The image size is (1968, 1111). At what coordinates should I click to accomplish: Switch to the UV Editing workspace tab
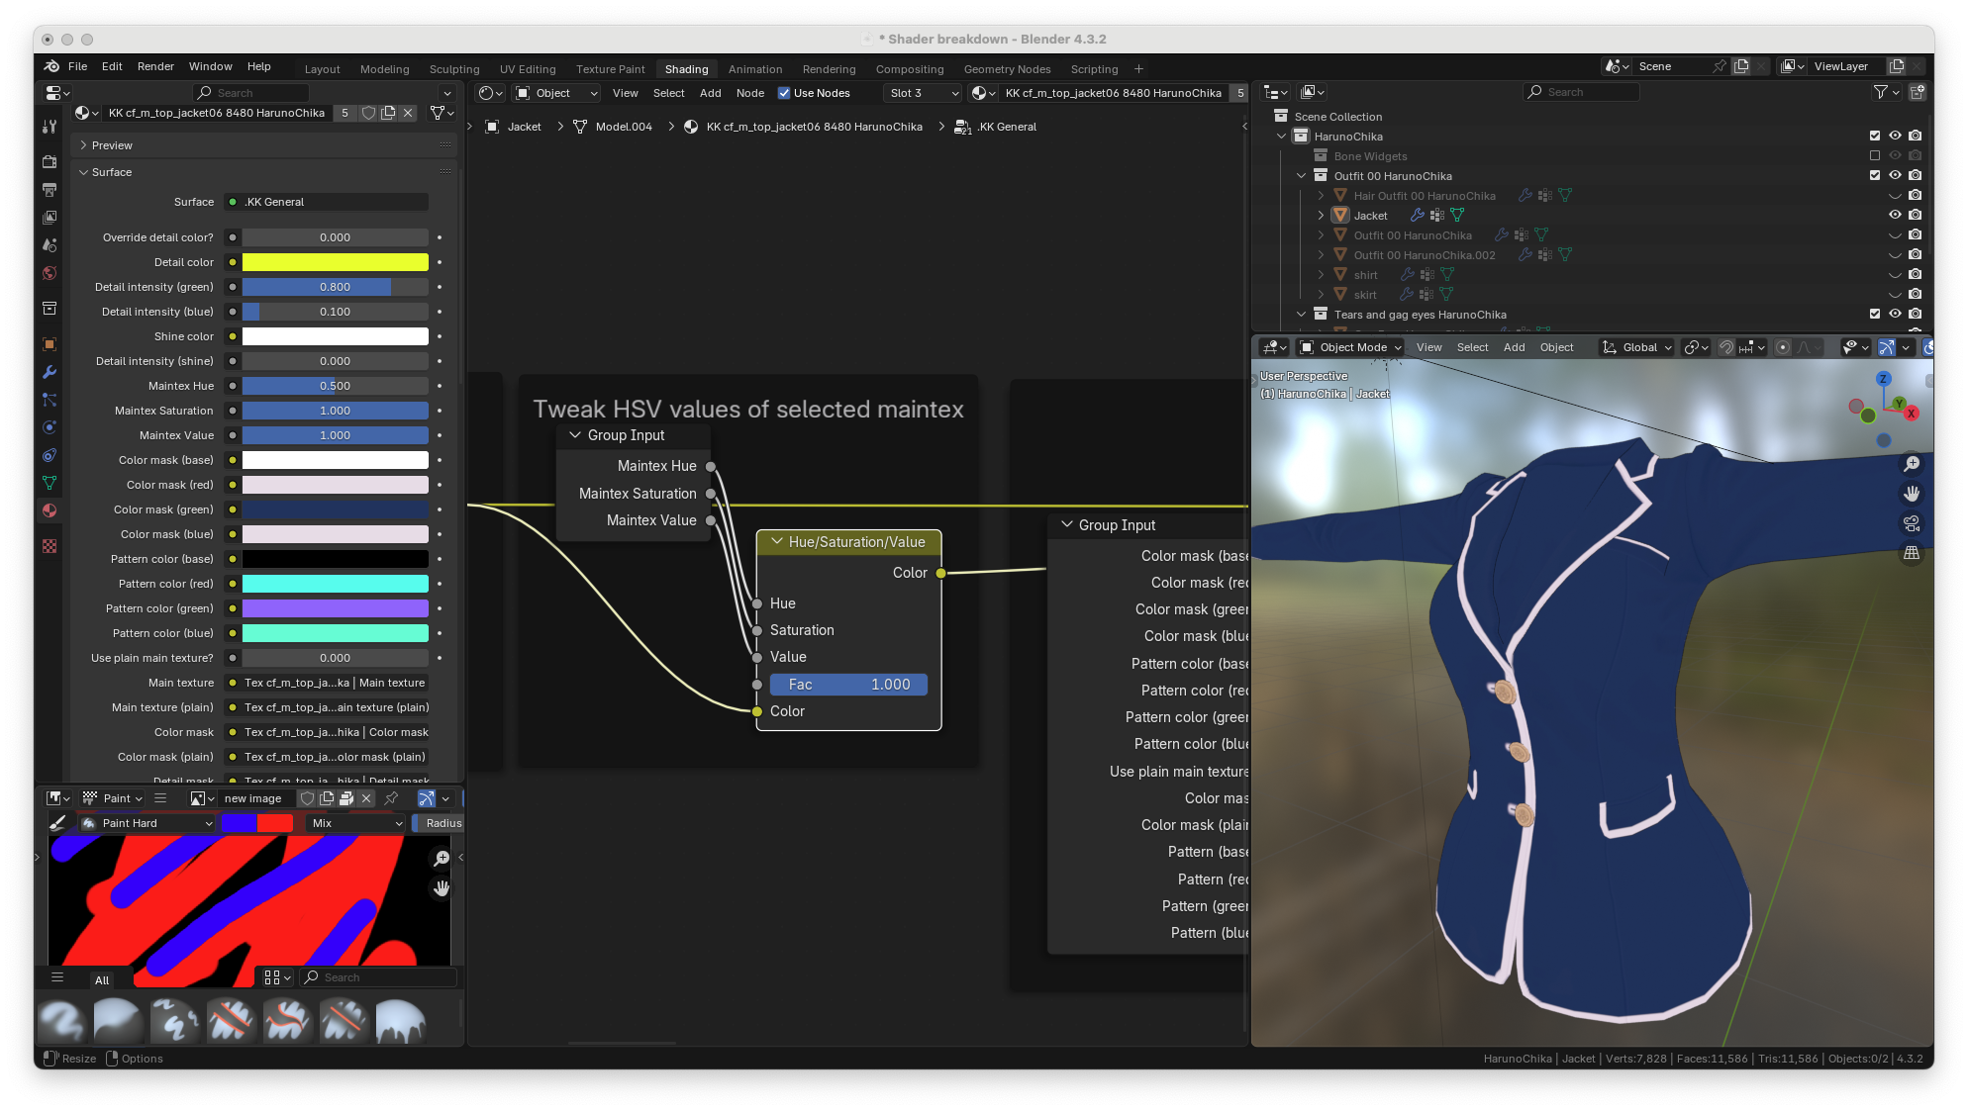pos(528,69)
